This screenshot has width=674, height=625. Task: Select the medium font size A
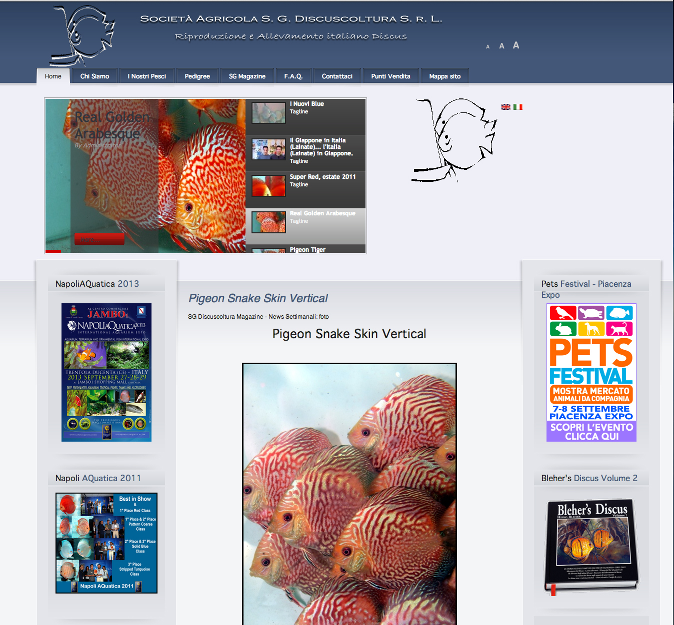501,46
